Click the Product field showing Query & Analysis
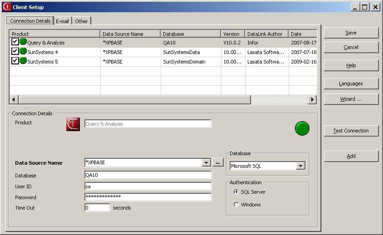The height and width of the screenshot is (235, 383). tap(148, 123)
